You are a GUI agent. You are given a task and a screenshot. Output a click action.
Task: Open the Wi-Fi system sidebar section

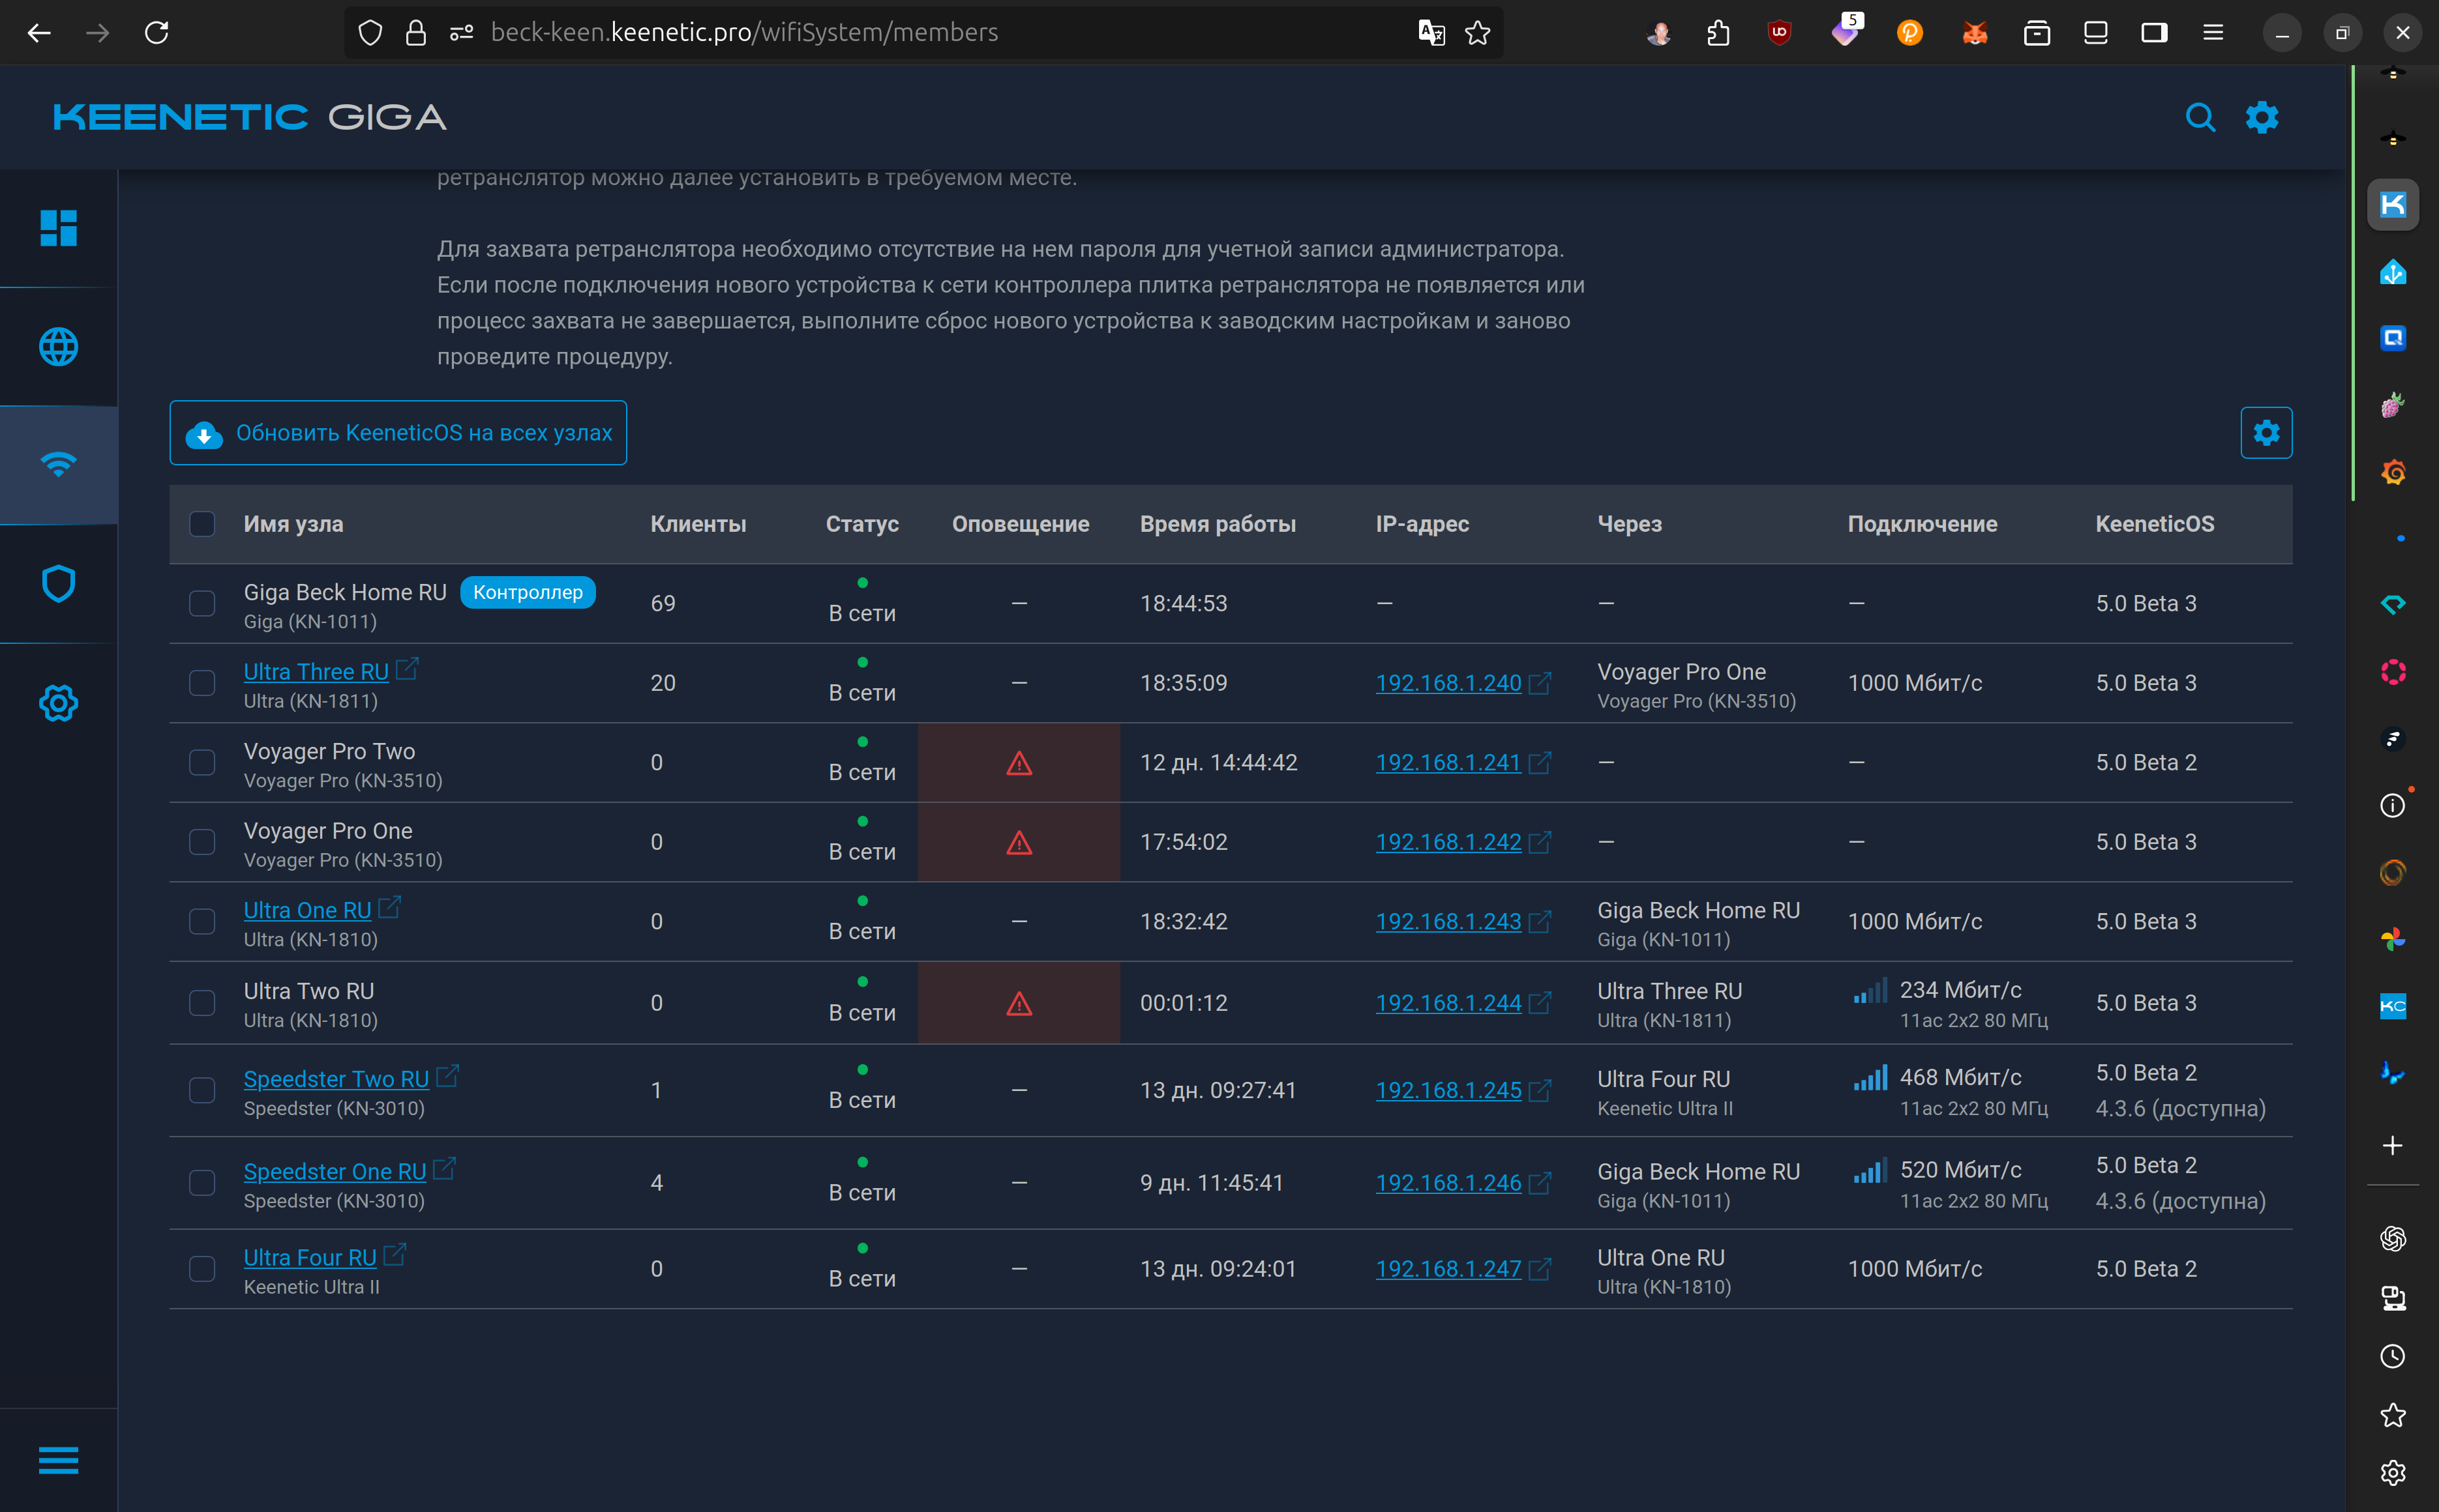58,464
